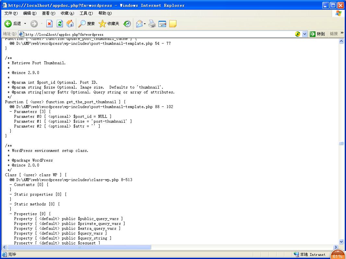Click the Back navigation arrow icon
The width and height of the screenshot is (346, 259).
click(x=8, y=24)
